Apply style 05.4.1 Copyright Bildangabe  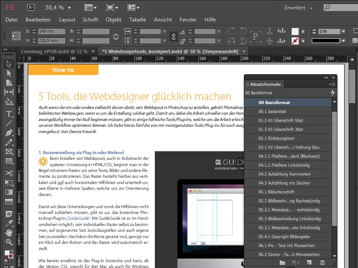tap(288, 237)
